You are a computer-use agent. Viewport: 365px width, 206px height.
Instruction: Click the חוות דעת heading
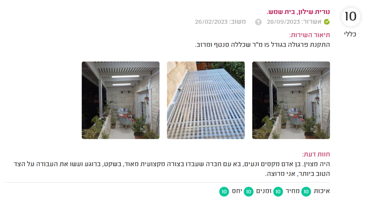(316, 154)
